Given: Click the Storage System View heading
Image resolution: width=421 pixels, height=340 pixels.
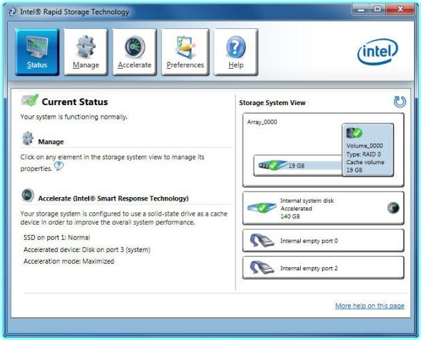Looking at the screenshot, I should pos(272,102).
